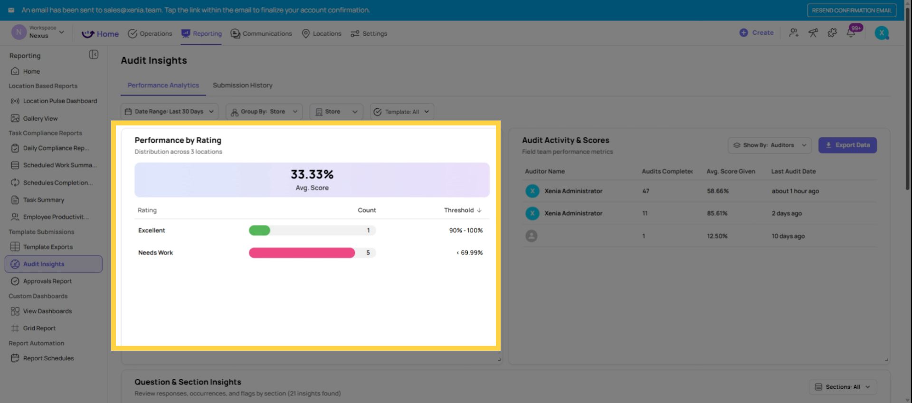Open the Group By Store dropdown
The height and width of the screenshot is (403, 912).
point(264,112)
